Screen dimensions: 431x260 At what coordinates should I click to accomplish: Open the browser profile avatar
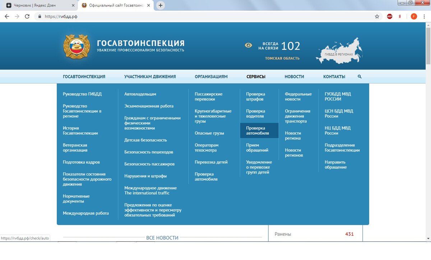pos(414,16)
